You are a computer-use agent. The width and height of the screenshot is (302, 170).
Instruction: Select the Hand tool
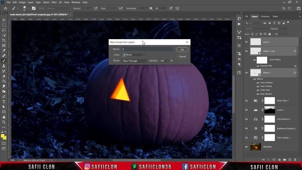(4, 117)
